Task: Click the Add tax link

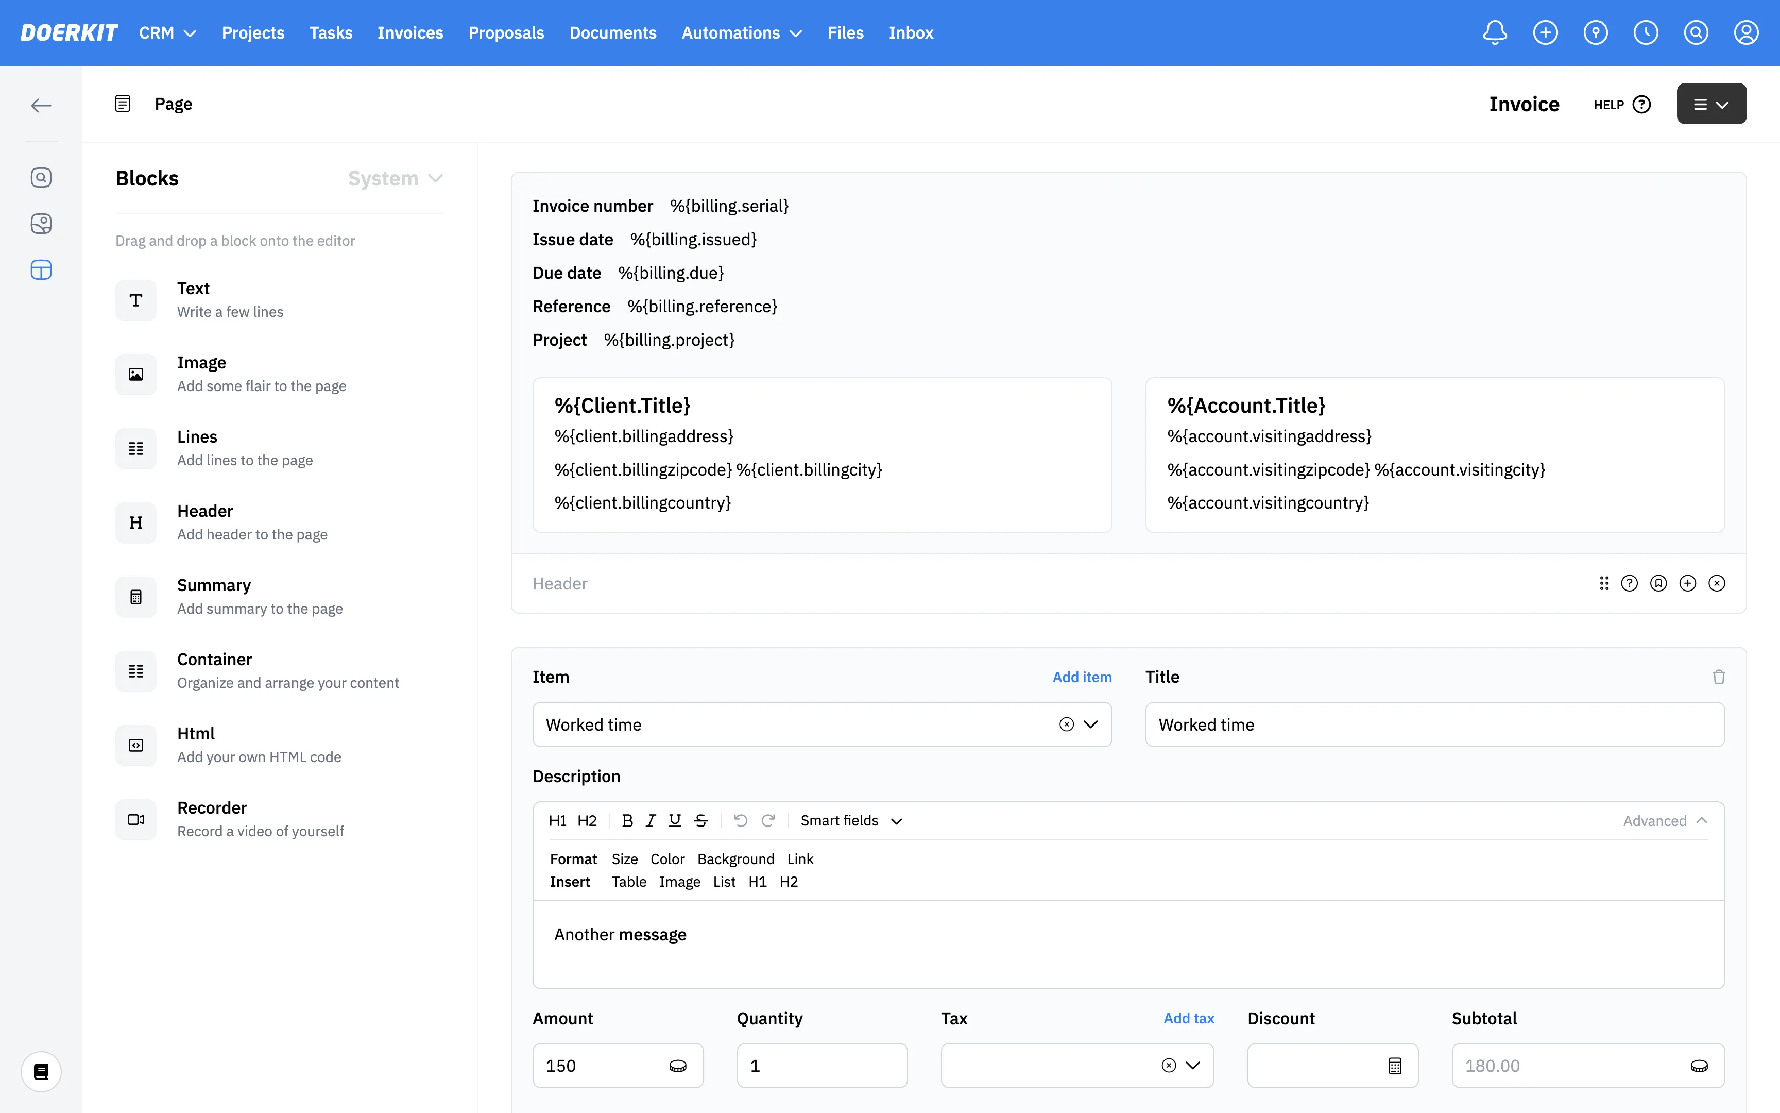Action: pyautogui.click(x=1188, y=1018)
